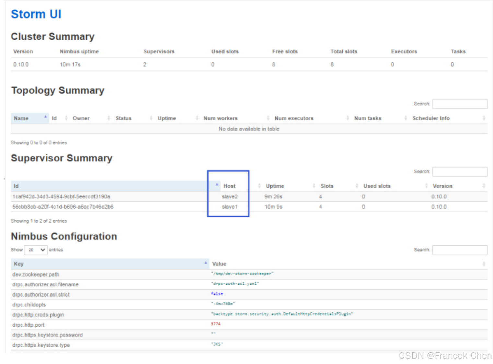
Task: Click sort arrows on topology Uptime column
Action: pyautogui.click(x=197, y=118)
